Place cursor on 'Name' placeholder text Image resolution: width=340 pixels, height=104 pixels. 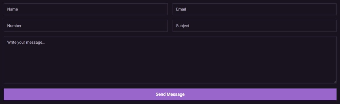coord(12,9)
